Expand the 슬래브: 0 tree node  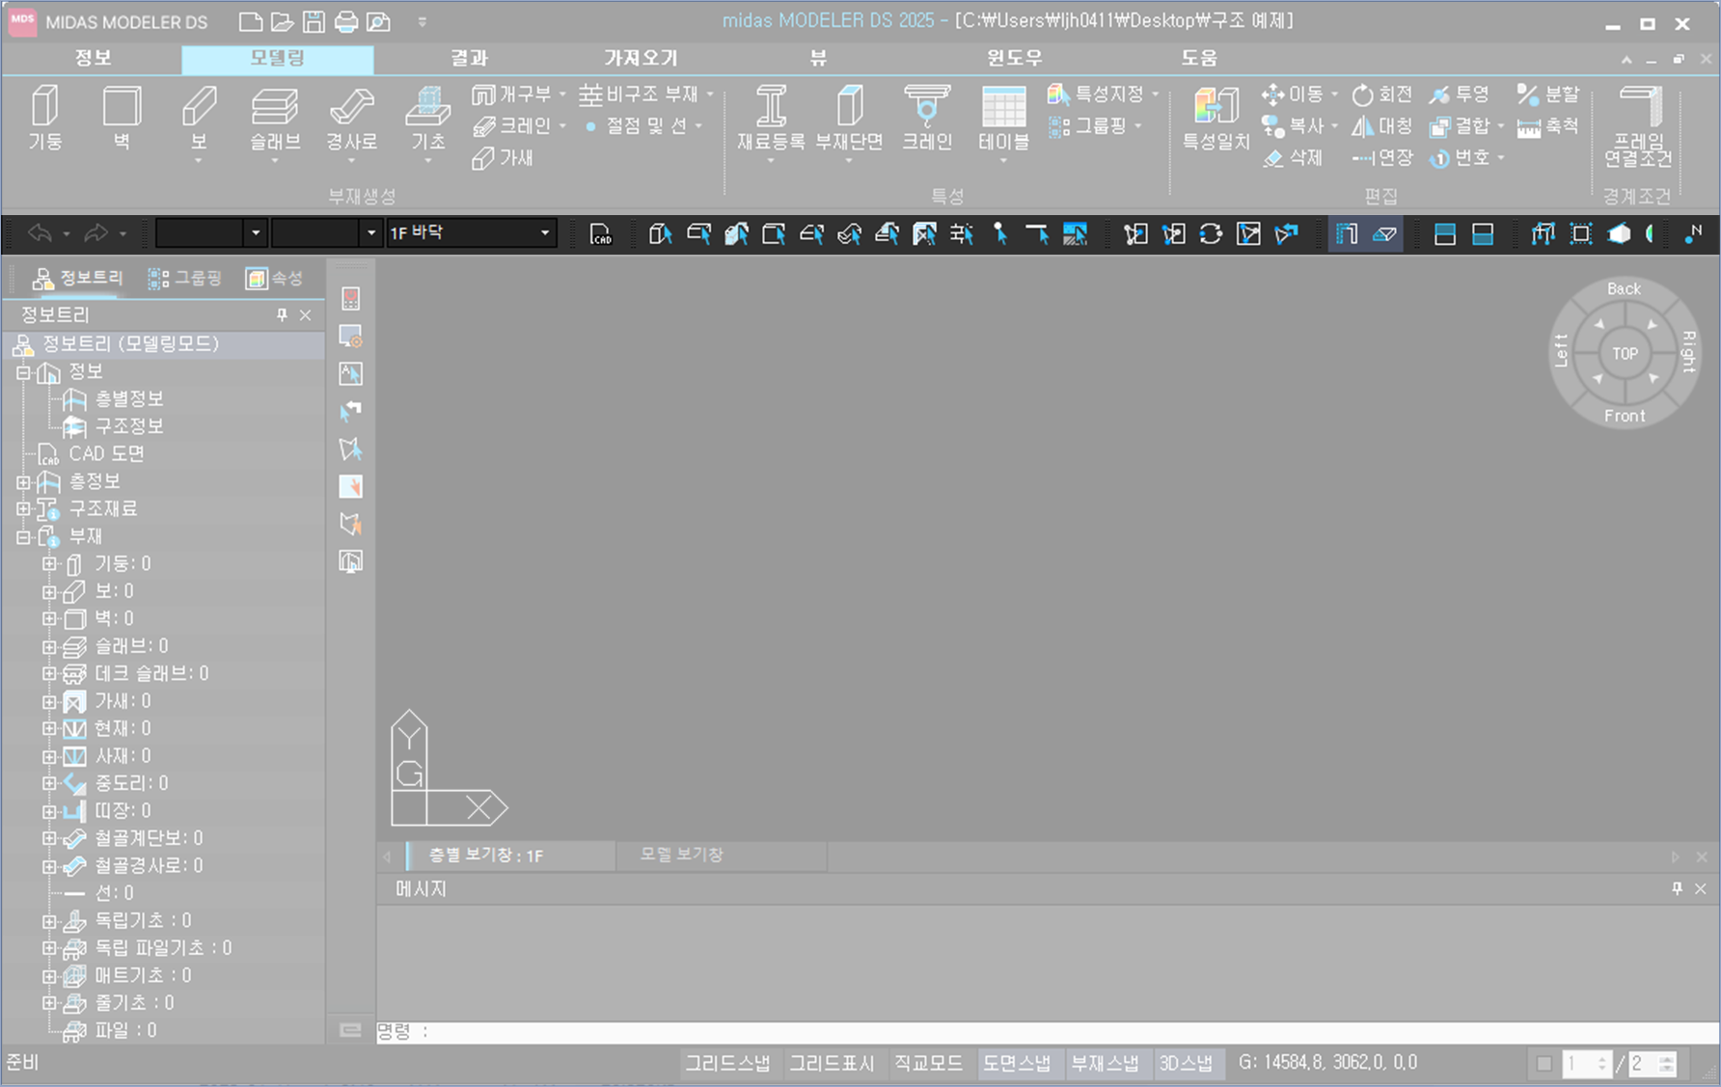coord(49,646)
